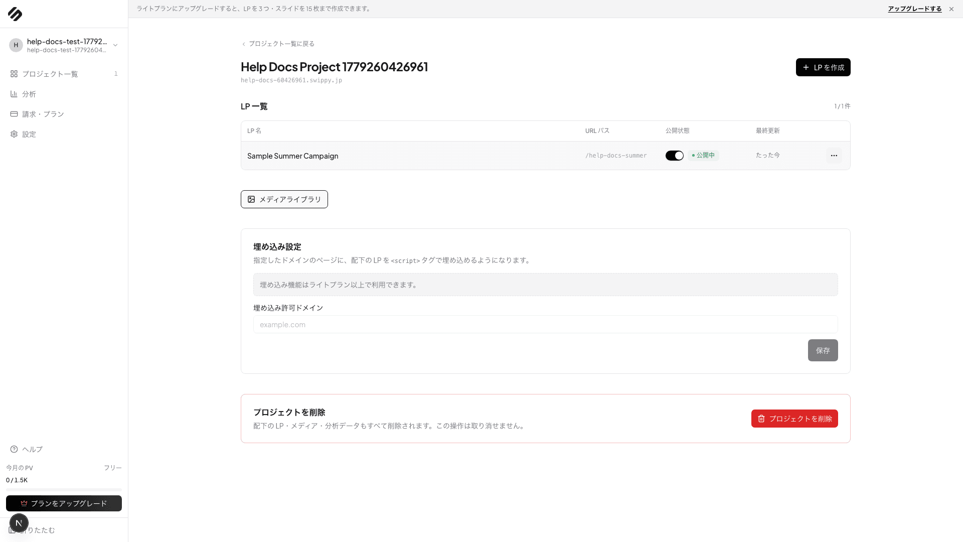Dismiss the upgrade banner with X
Screen dimensions: 963x542
tap(951, 9)
